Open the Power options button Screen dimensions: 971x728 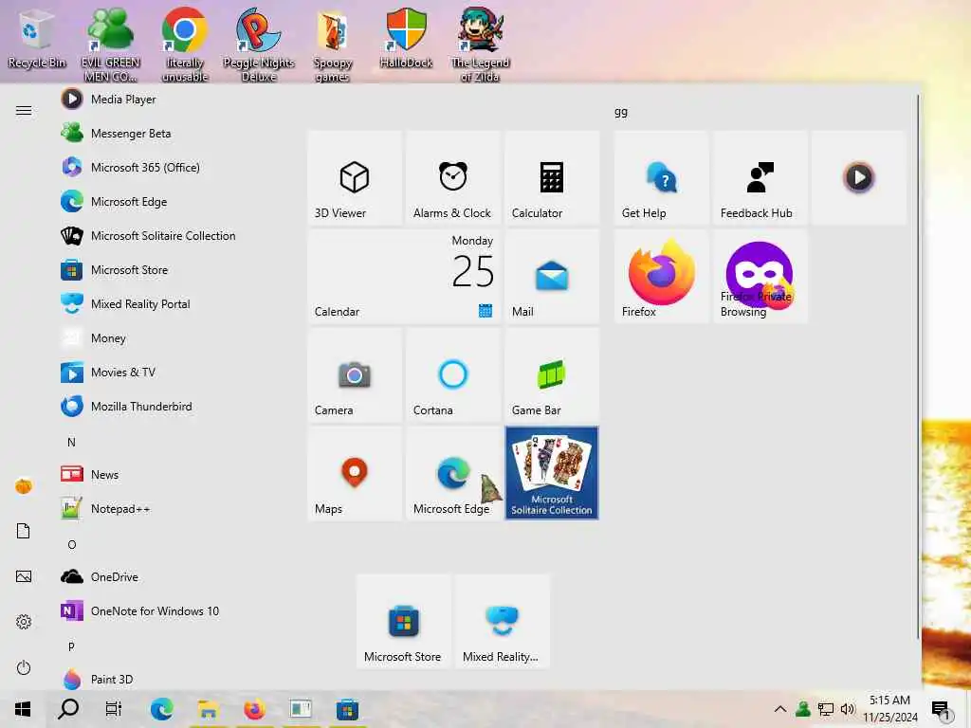coord(24,667)
